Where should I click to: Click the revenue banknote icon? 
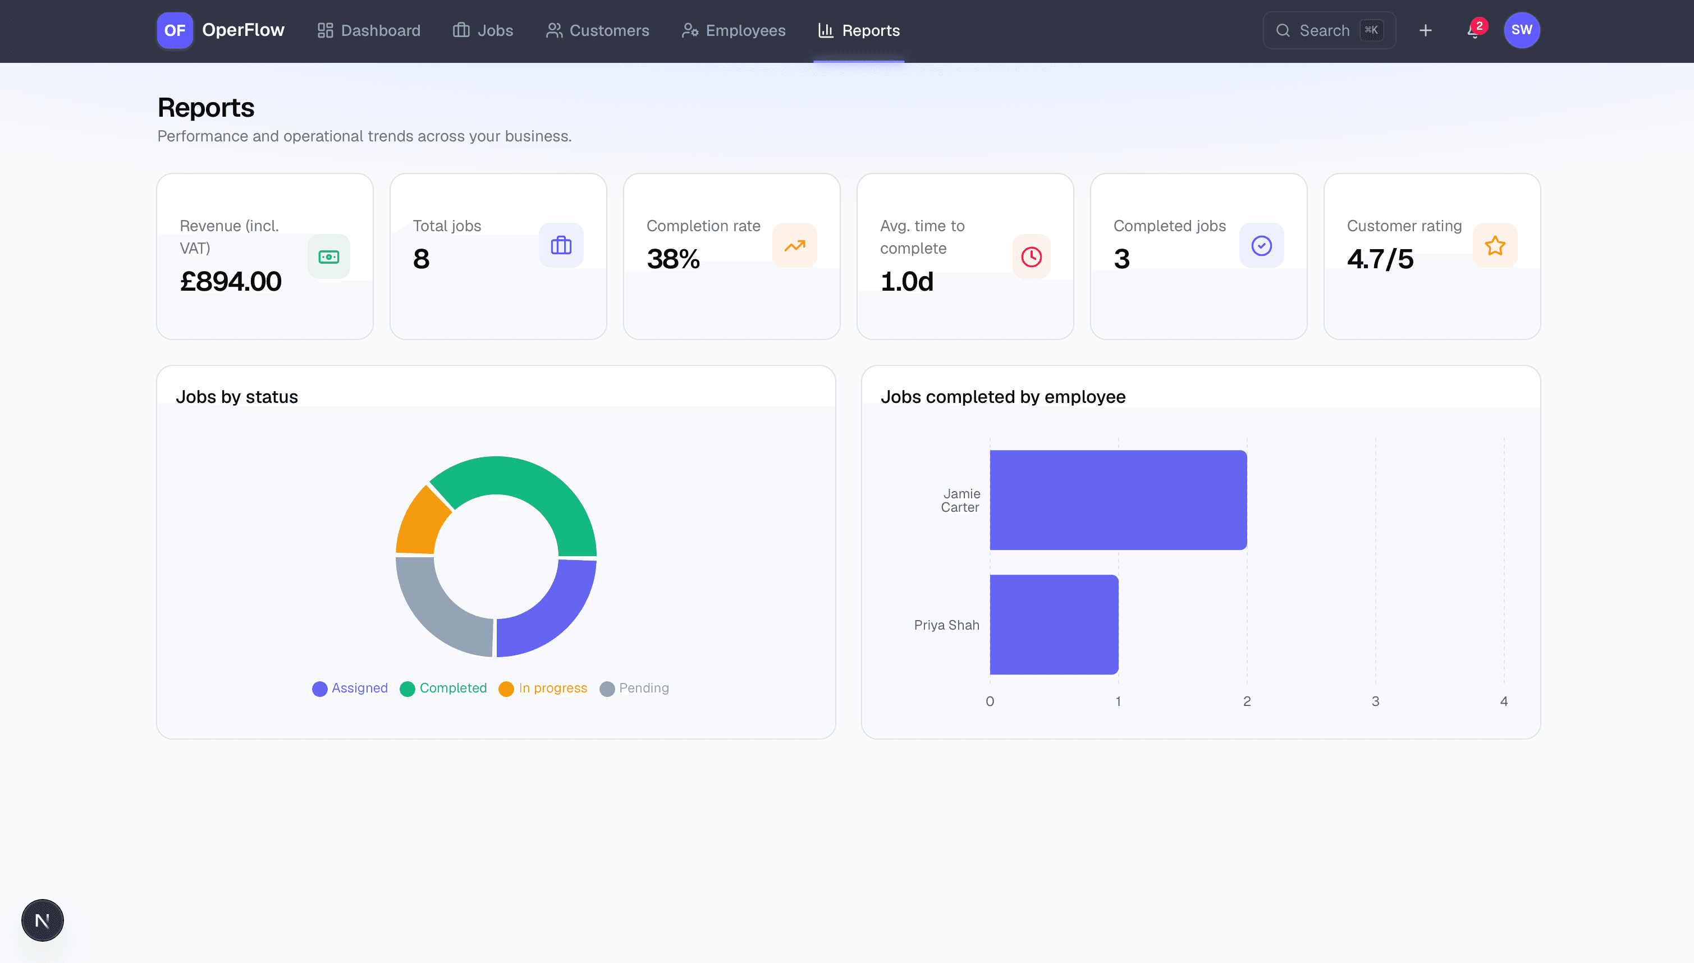pyautogui.click(x=329, y=256)
